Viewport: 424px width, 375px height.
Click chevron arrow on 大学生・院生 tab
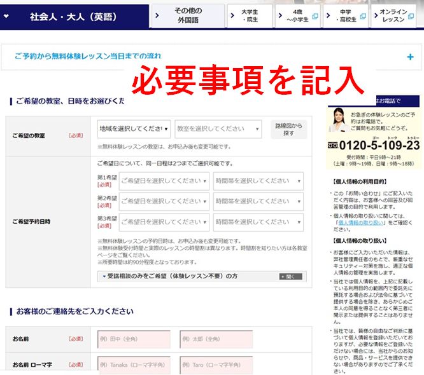coord(232,16)
